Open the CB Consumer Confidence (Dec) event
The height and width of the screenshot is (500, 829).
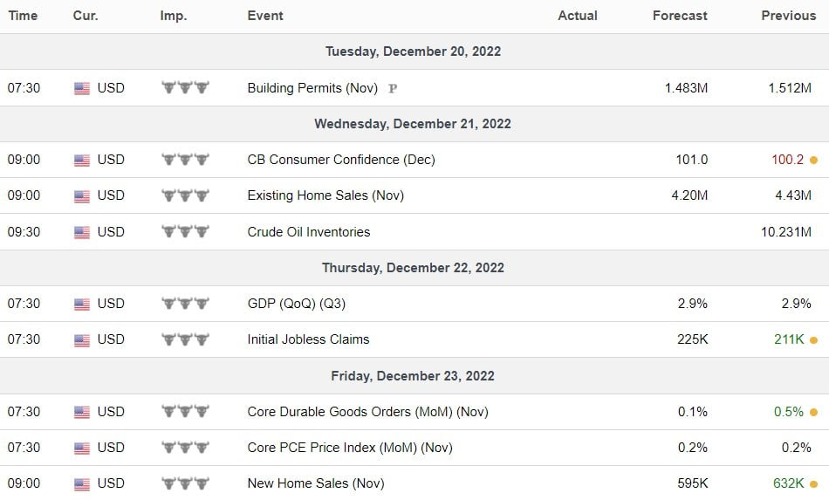[x=341, y=160]
